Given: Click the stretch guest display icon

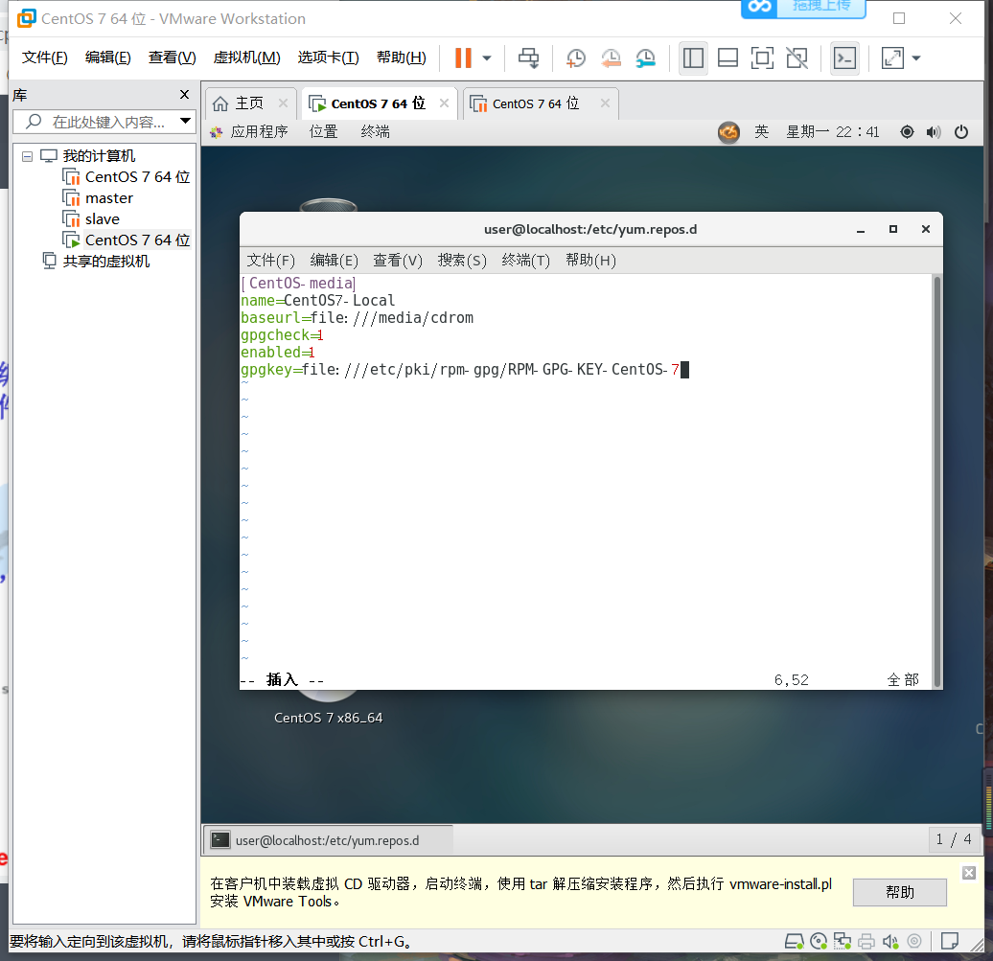Looking at the screenshot, I should [x=892, y=58].
